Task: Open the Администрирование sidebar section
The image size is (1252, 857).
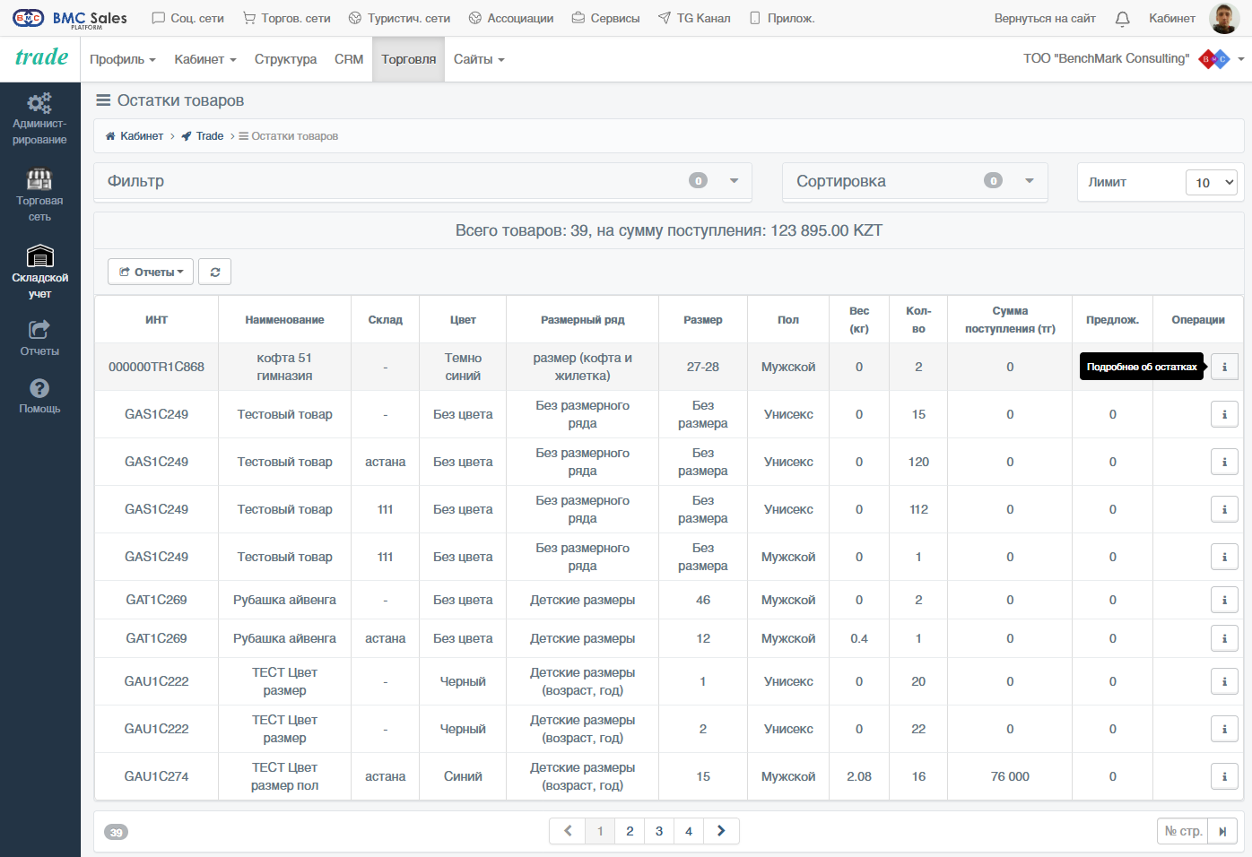Action: (39, 118)
